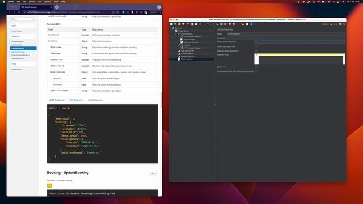Click the Assert JSON Path exists field
The width and height of the screenshot is (363, 204).
(299, 42)
